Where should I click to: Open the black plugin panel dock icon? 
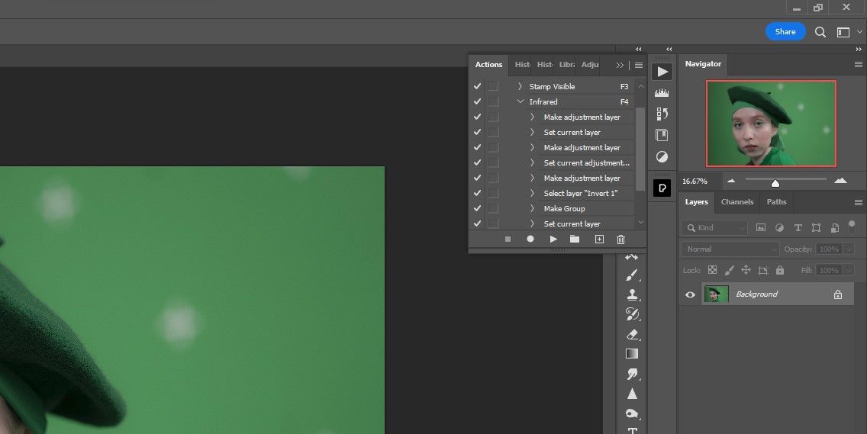coord(662,188)
